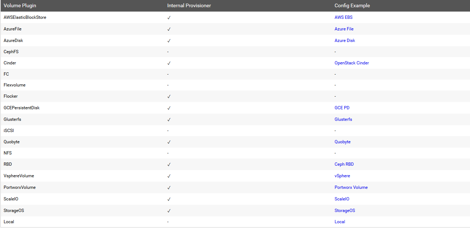
Task: Follow the Azure Disk link
Action: tap(345, 41)
